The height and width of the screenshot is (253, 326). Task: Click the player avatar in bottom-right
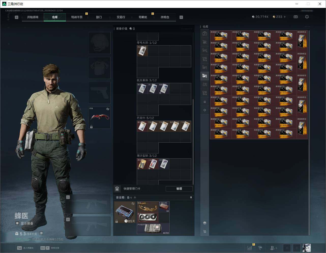[306, 248]
